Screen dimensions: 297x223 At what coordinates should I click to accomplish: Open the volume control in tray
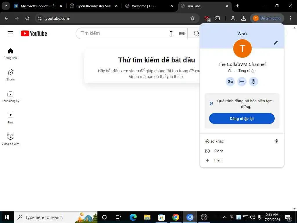[253, 217]
